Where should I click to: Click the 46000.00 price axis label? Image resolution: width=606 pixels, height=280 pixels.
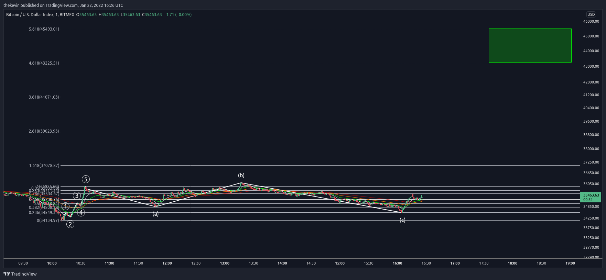[591, 21]
